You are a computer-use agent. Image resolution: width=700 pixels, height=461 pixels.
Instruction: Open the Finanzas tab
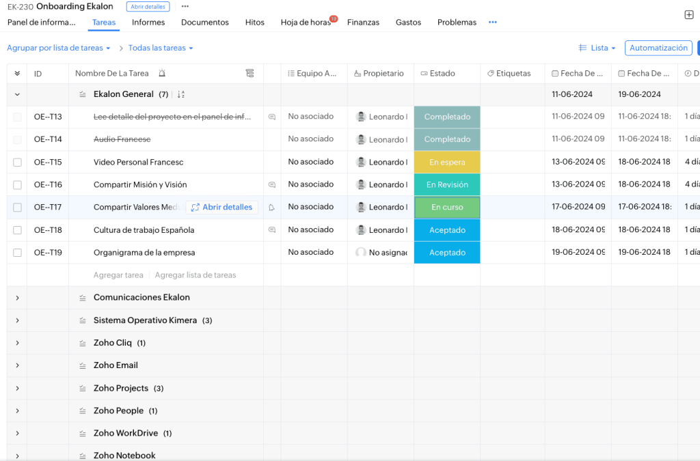tap(364, 23)
